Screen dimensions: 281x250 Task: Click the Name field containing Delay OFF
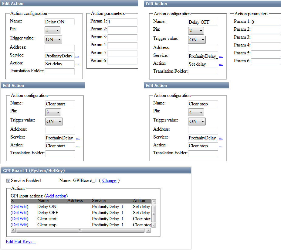[203, 22]
